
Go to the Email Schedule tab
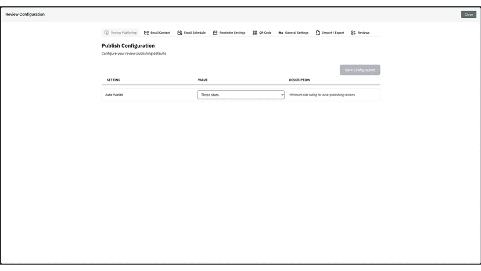click(192, 33)
